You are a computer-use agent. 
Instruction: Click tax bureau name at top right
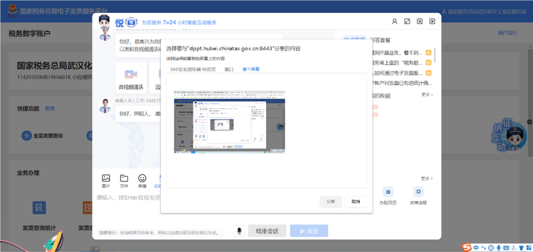click(487, 11)
